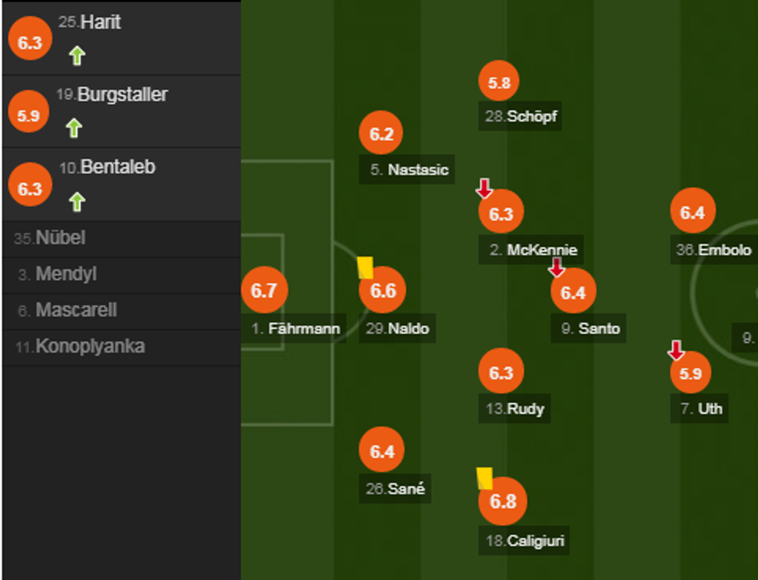The image size is (758, 580).
Task: Click Uth's red substituted-off arrow
Action: point(676,350)
